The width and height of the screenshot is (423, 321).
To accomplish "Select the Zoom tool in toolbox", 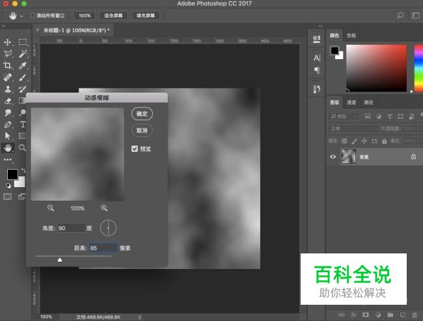I will (x=22, y=148).
